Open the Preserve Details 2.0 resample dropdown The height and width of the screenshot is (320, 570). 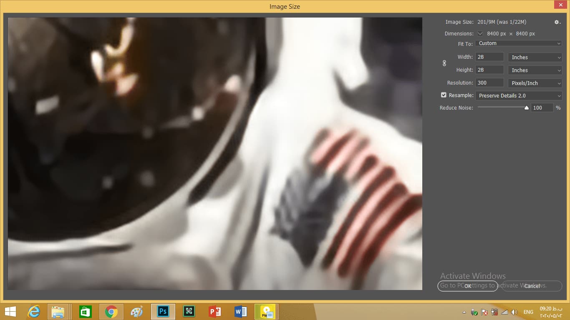[x=519, y=96]
